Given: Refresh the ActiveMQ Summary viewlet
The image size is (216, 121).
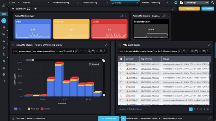Looking at the screenshot, I should click(122, 16).
